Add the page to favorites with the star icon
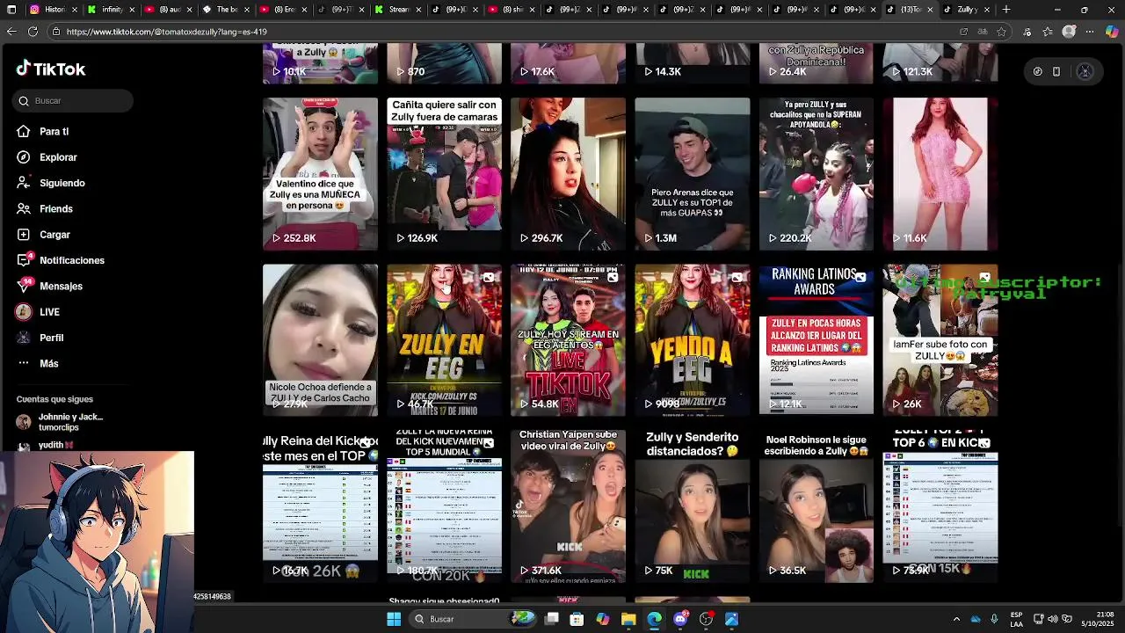This screenshot has width=1125, height=633. tap(1002, 32)
